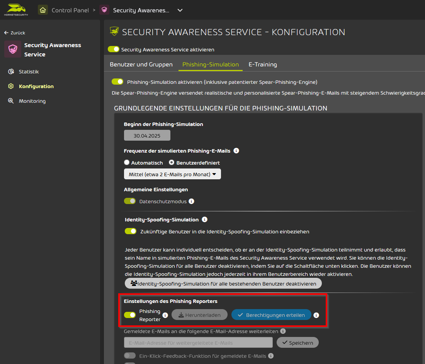The image size is (425, 364).
Task: Switch to the E-Training tab
Action: (263, 65)
